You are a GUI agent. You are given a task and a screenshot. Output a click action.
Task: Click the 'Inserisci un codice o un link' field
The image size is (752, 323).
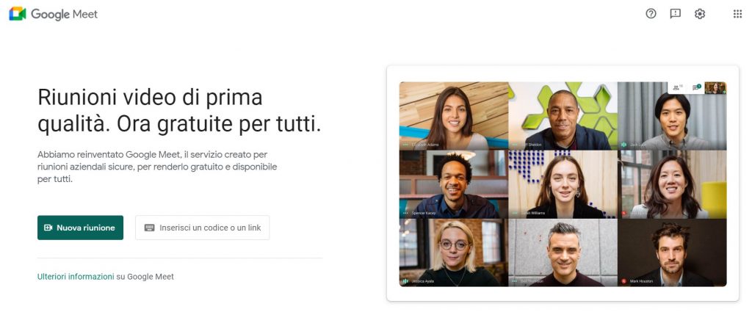coord(203,228)
